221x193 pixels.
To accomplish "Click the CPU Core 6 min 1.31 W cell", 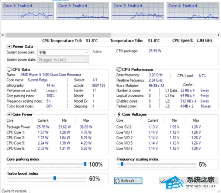I will [x=65, y=148].
